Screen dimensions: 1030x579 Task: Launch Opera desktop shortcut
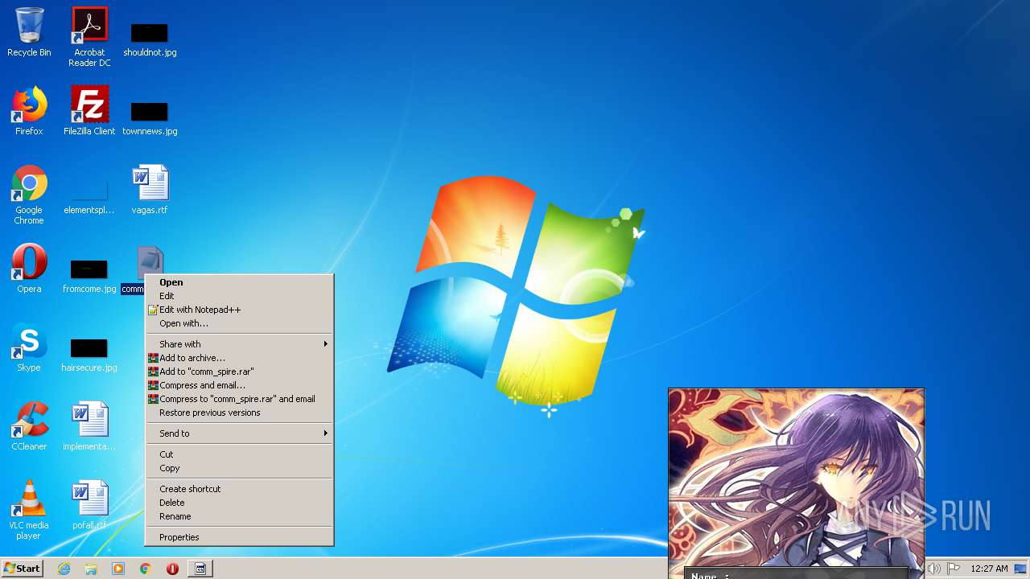tap(29, 269)
